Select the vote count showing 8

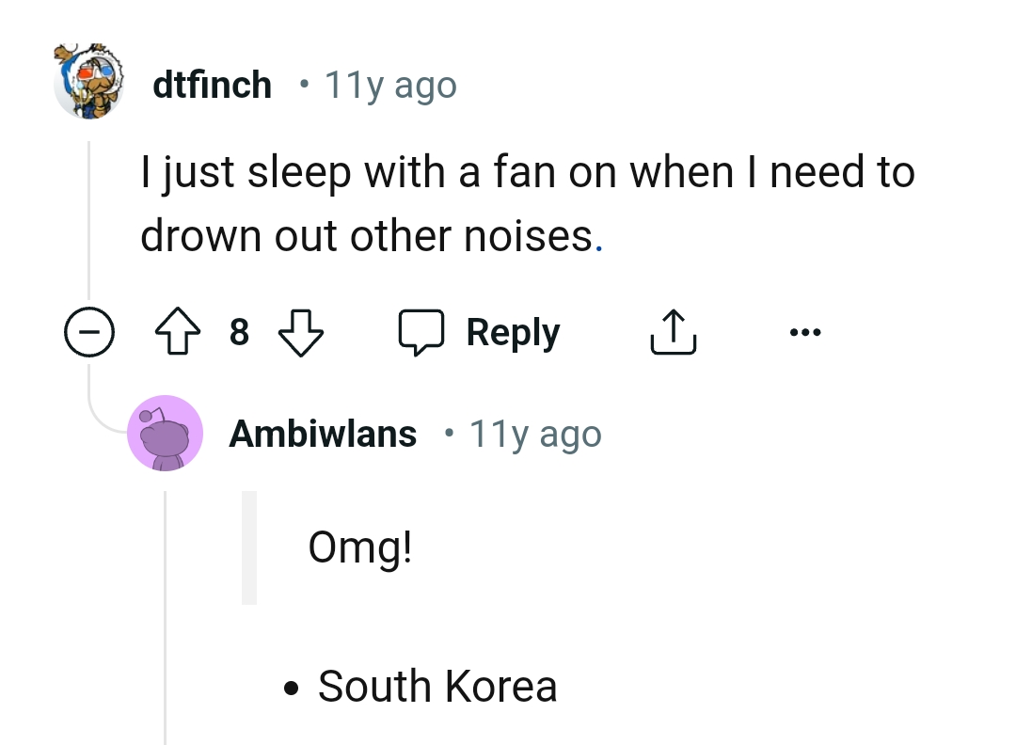[239, 331]
